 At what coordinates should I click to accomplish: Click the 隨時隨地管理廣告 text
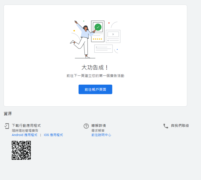(25, 131)
